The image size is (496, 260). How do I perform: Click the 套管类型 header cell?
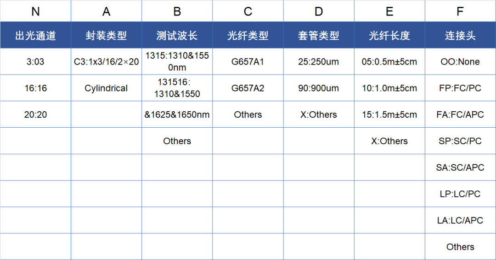pyautogui.click(x=318, y=35)
